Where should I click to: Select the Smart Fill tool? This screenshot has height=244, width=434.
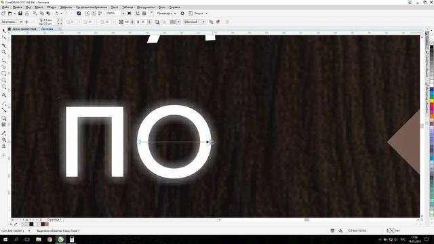pyautogui.click(x=4, y=146)
